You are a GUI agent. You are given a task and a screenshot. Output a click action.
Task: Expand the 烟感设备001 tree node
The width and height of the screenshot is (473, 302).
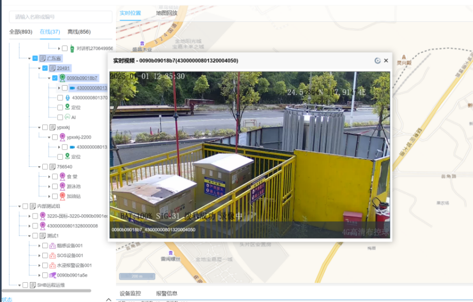(40, 245)
